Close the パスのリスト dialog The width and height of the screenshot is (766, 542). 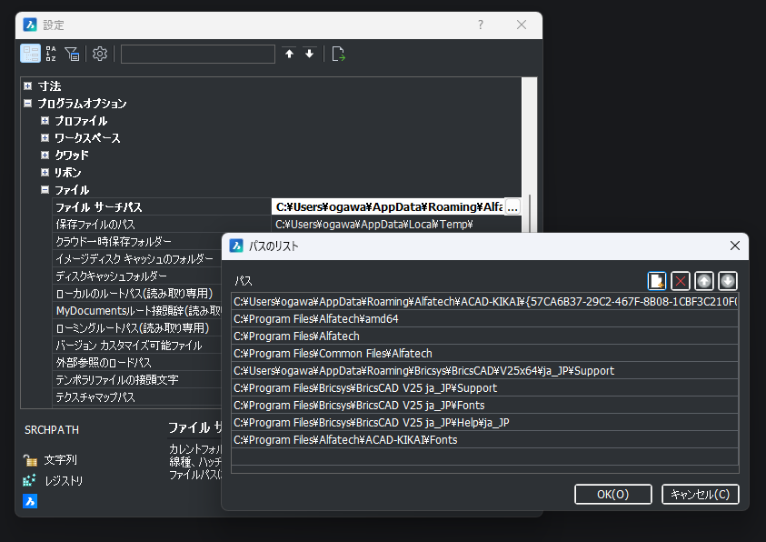(735, 246)
